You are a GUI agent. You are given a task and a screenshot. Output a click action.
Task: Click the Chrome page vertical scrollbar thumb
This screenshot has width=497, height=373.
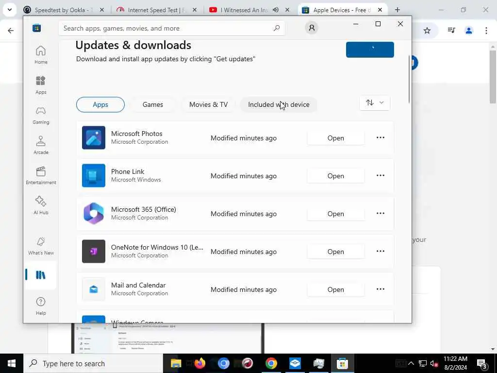click(493, 76)
